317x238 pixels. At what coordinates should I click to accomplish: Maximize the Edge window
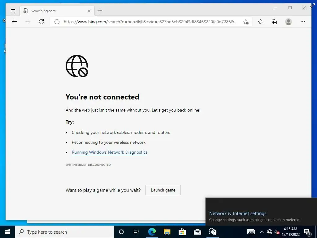[x=290, y=8]
